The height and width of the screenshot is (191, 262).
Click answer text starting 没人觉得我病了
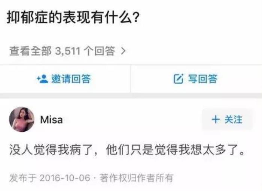tap(127, 150)
